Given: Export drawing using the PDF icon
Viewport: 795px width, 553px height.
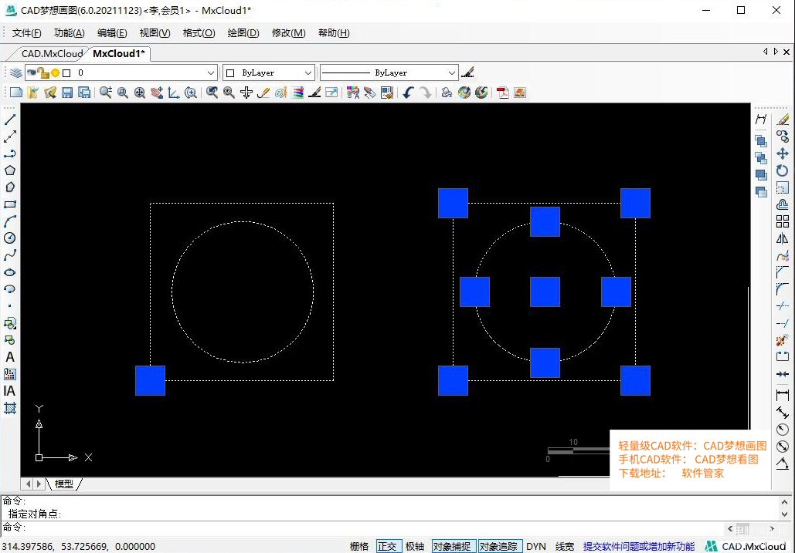Looking at the screenshot, I should (502, 93).
